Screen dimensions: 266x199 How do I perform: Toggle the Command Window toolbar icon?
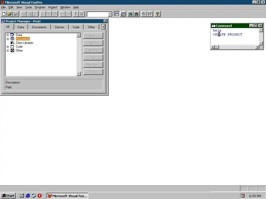[x=117, y=14]
